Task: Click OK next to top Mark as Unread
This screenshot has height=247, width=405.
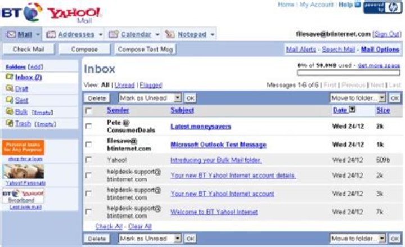Action: coord(190,98)
